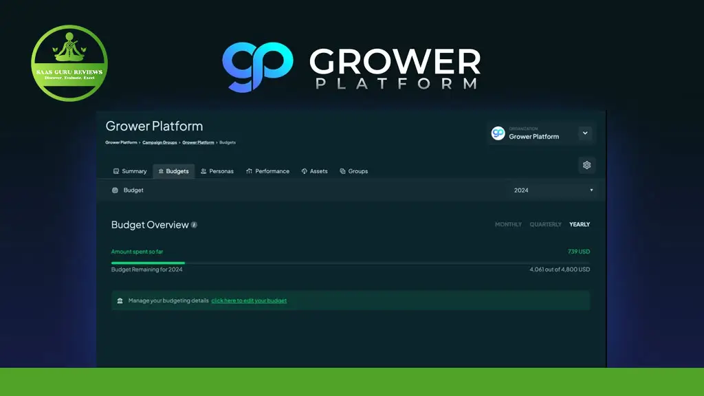Click the SaaS Guru Reviews logo badge
Viewport: 704px width, 396px height.
[x=69, y=63]
